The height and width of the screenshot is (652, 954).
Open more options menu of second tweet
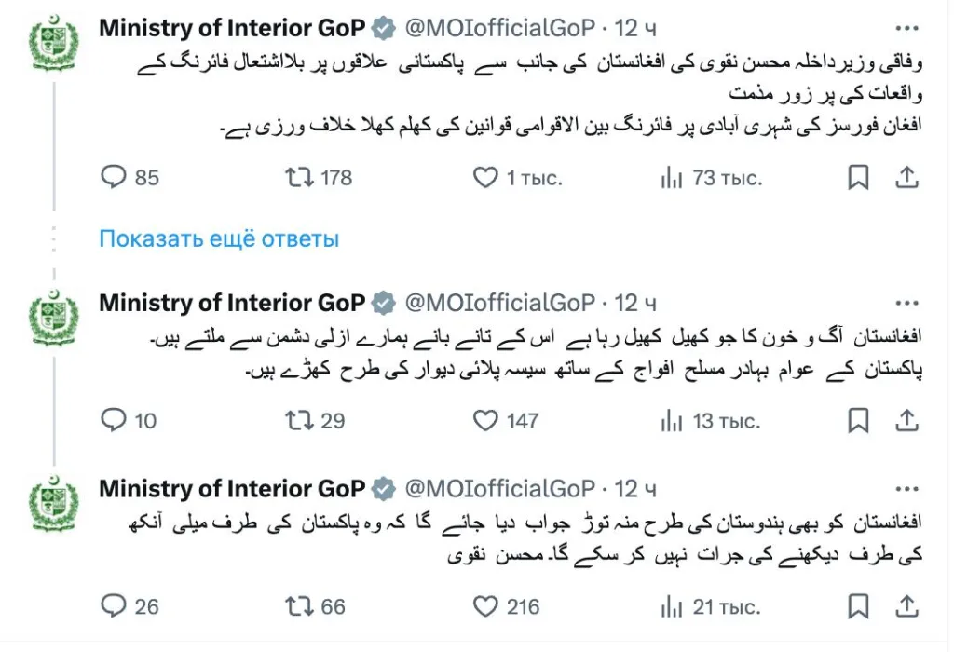pos(906,303)
